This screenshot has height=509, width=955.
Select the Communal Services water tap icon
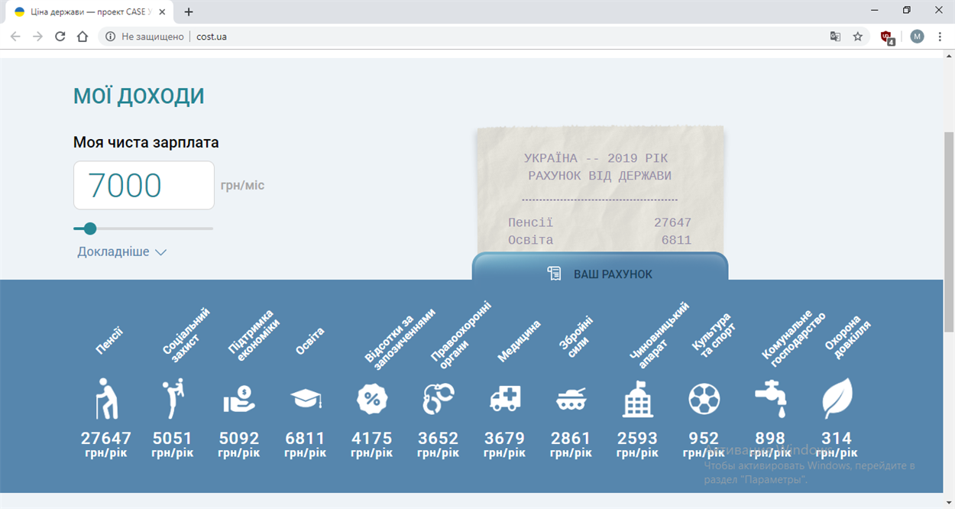click(770, 398)
